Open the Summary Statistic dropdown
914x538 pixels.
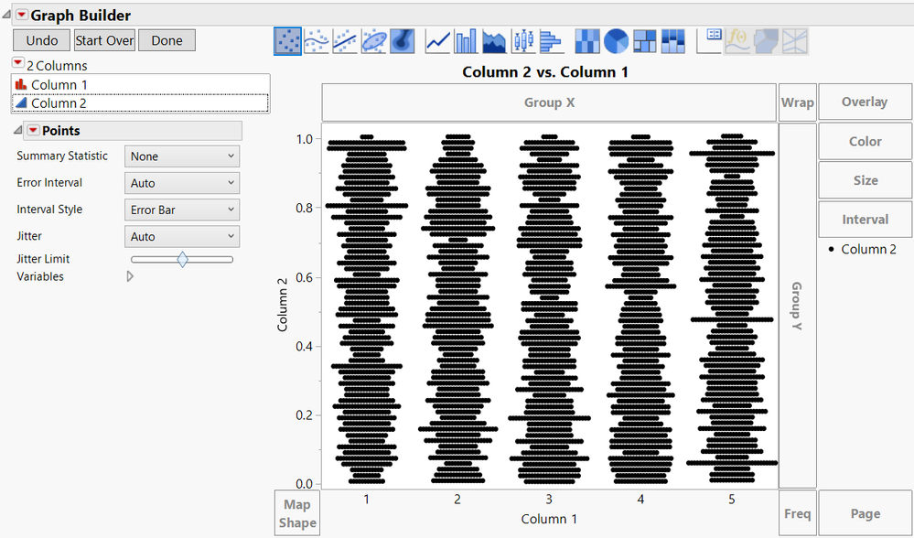pyautogui.click(x=182, y=156)
